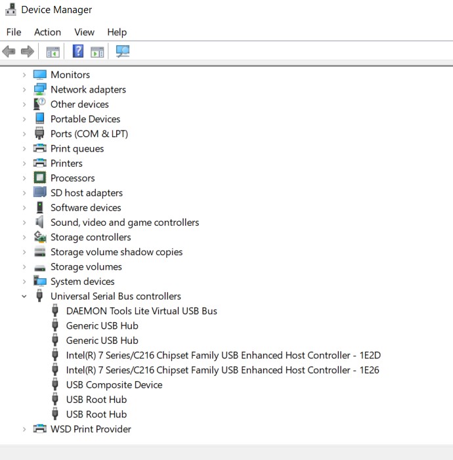Click the Forward arrow toolbar icon

(x=28, y=52)
